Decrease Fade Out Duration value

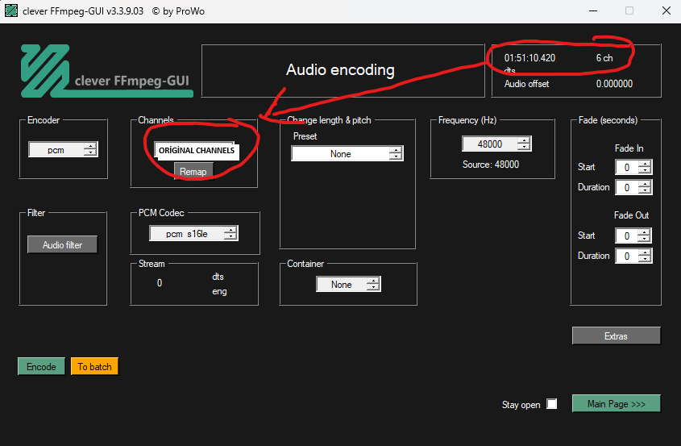point(645,260)
